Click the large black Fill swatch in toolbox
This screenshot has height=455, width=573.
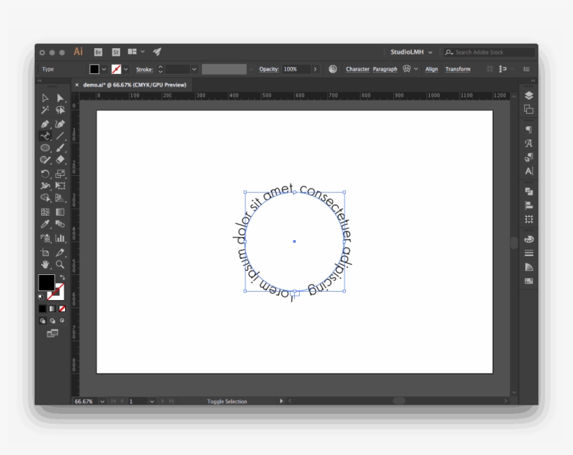tap(46, 283)
